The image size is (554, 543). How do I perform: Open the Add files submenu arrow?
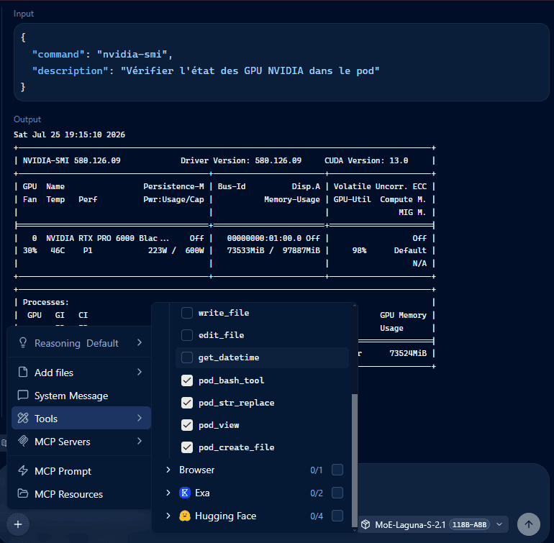click(x=139, y=372)
